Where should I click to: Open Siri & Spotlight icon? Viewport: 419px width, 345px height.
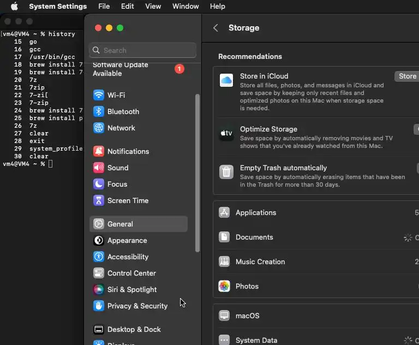98,289
